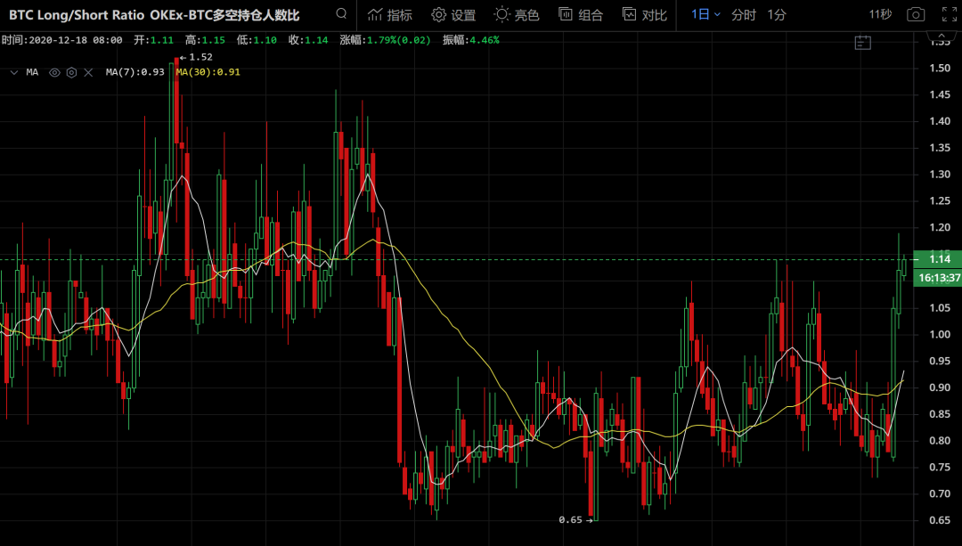Screen dimensions: 962x546
Task: Click the 开:1.11 open value
Action: click(x=153, y=40)
